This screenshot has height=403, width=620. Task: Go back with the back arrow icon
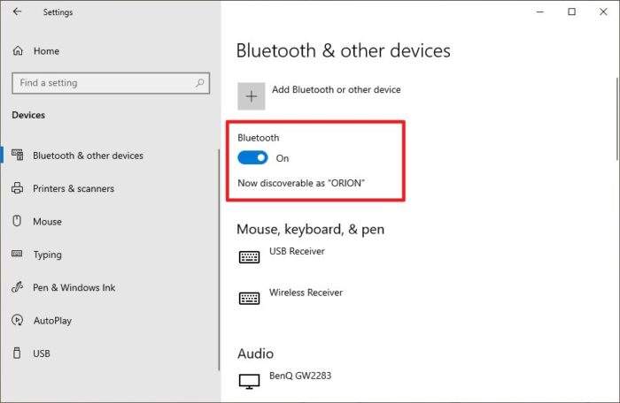point(17,11)
